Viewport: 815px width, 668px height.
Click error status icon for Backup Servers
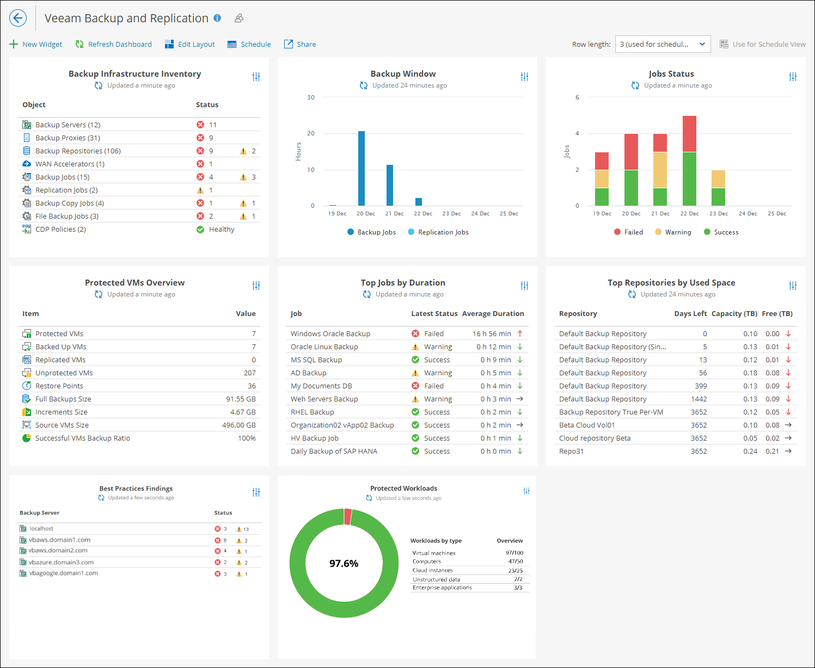[x=200, y=125]
